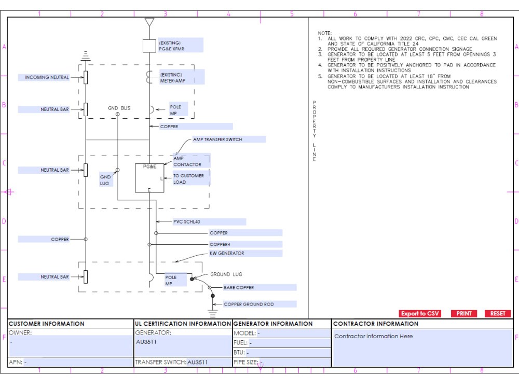Edit the TO CUSTOMER LOAD field
519x389 pixels.
192,178
